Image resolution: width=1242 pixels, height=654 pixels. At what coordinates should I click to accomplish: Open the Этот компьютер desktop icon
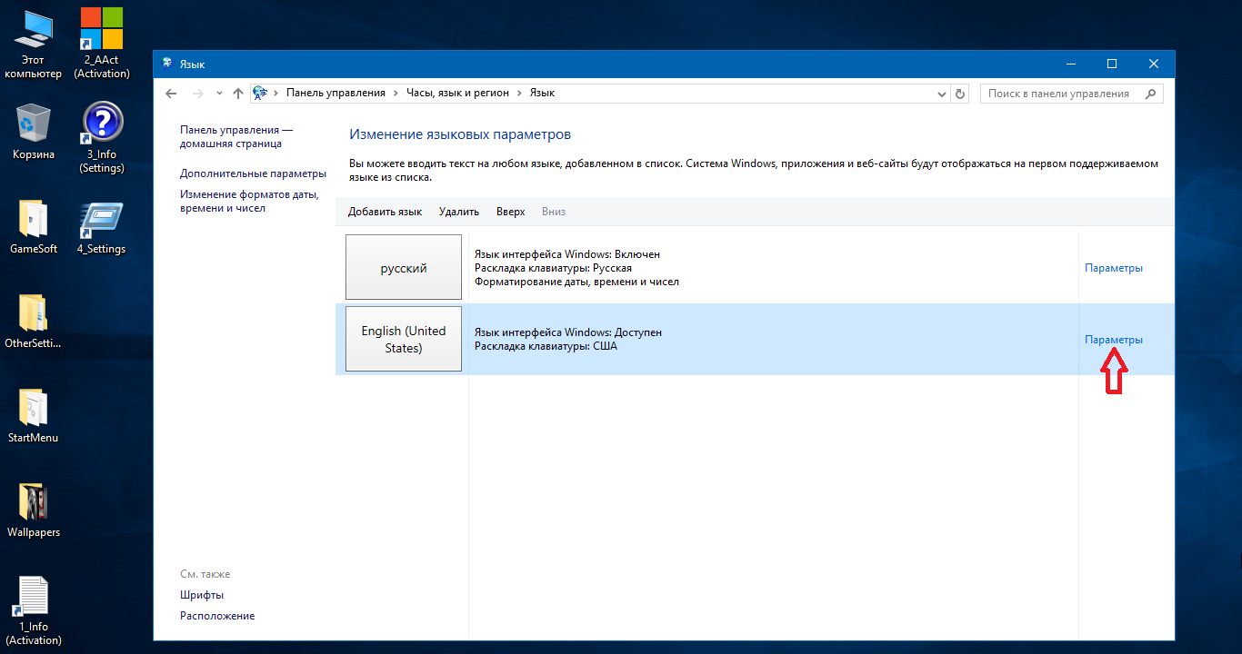33,45
